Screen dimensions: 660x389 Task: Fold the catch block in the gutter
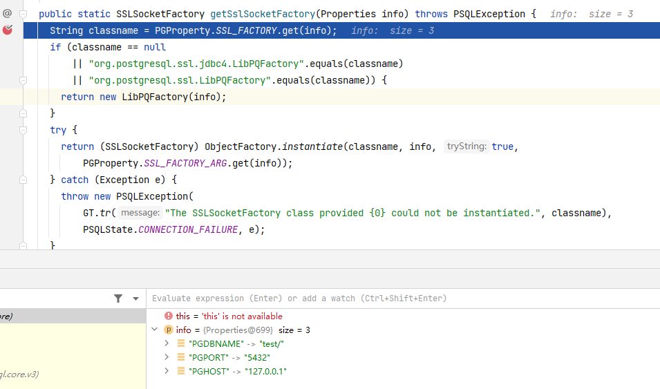[23, 180]
